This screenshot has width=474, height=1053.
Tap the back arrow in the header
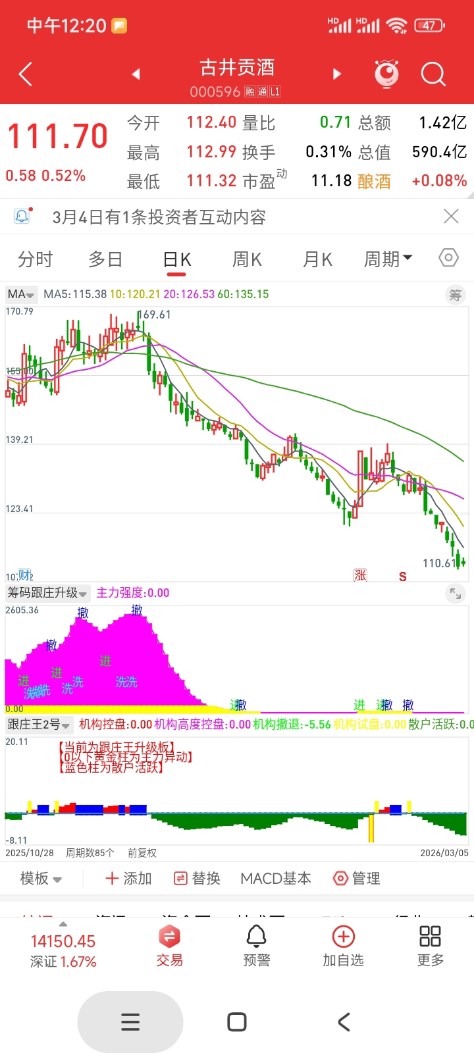(26, 74)
